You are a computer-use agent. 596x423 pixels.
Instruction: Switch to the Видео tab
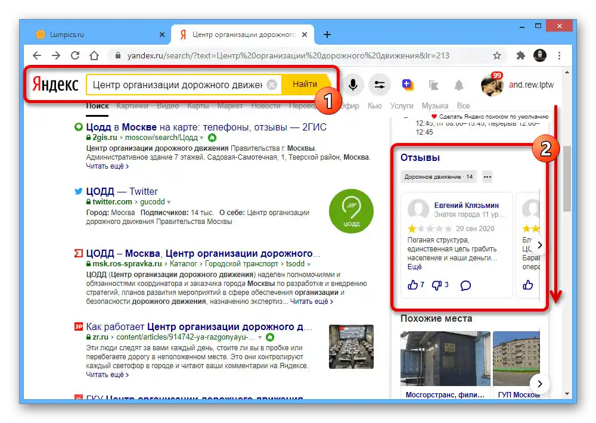(167, 106)
